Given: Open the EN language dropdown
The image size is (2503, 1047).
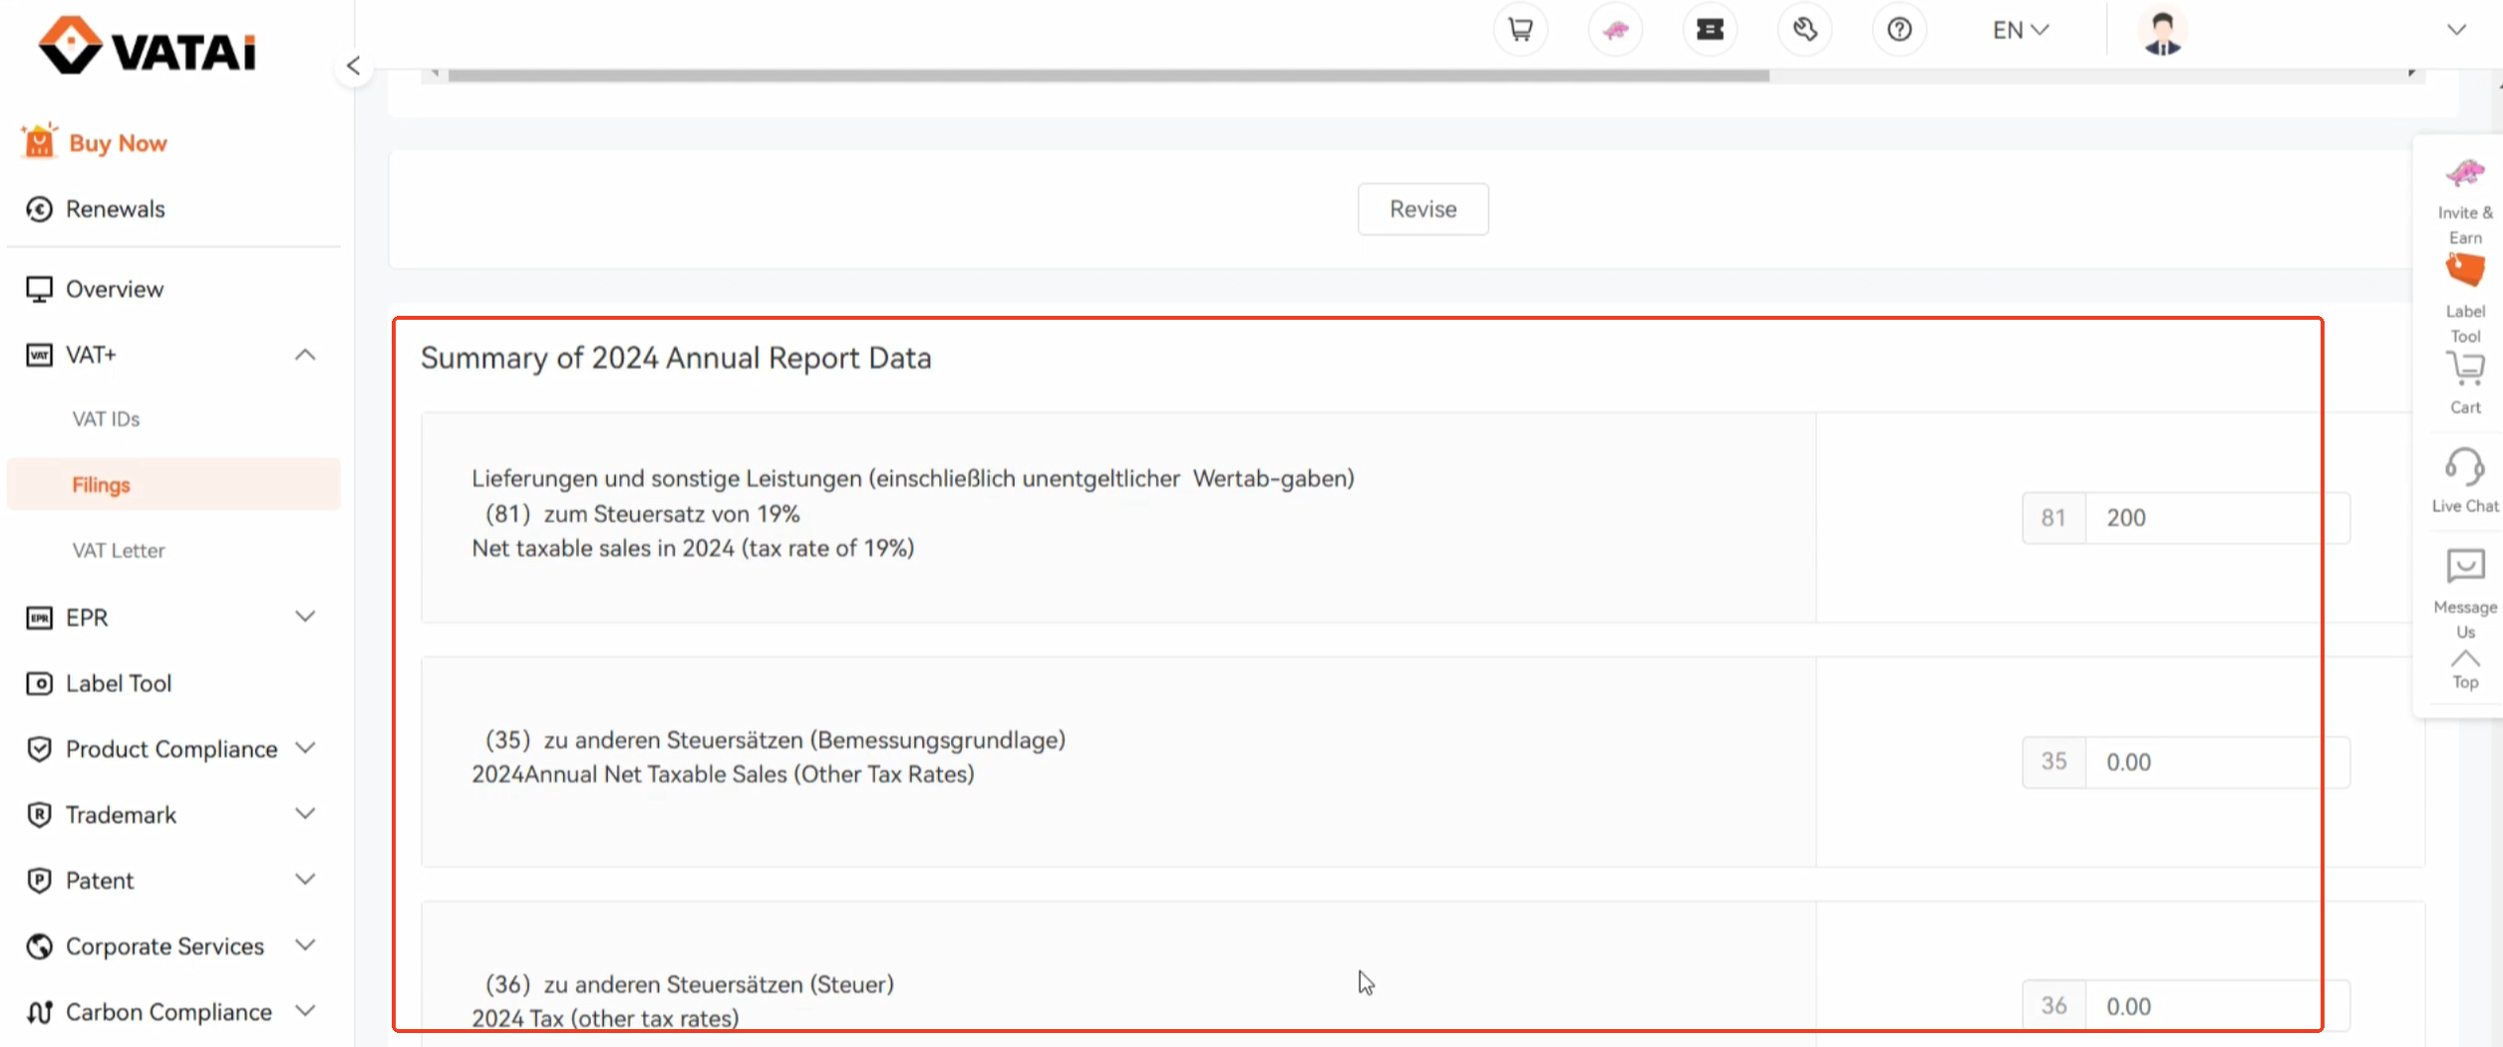Looking at the screenshot, I should point(2021,30).
